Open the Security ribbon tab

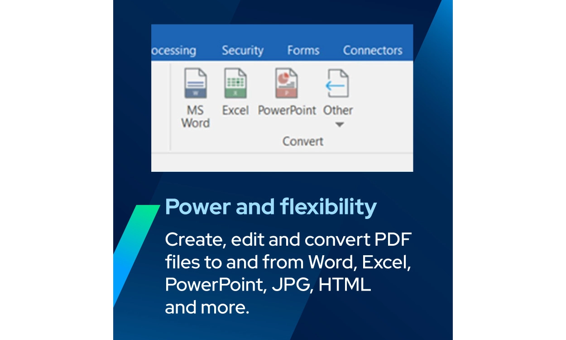(x=242, y=50)
